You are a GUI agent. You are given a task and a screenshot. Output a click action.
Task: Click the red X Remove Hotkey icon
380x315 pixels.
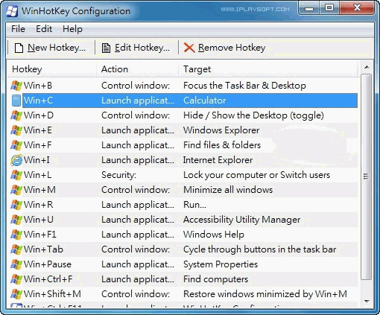click(x=189, y=48)
